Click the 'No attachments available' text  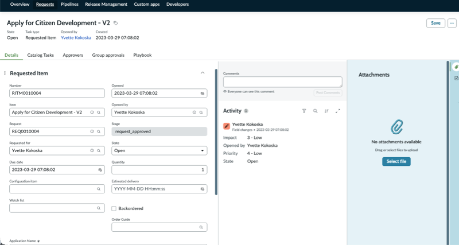coord(396,142)
